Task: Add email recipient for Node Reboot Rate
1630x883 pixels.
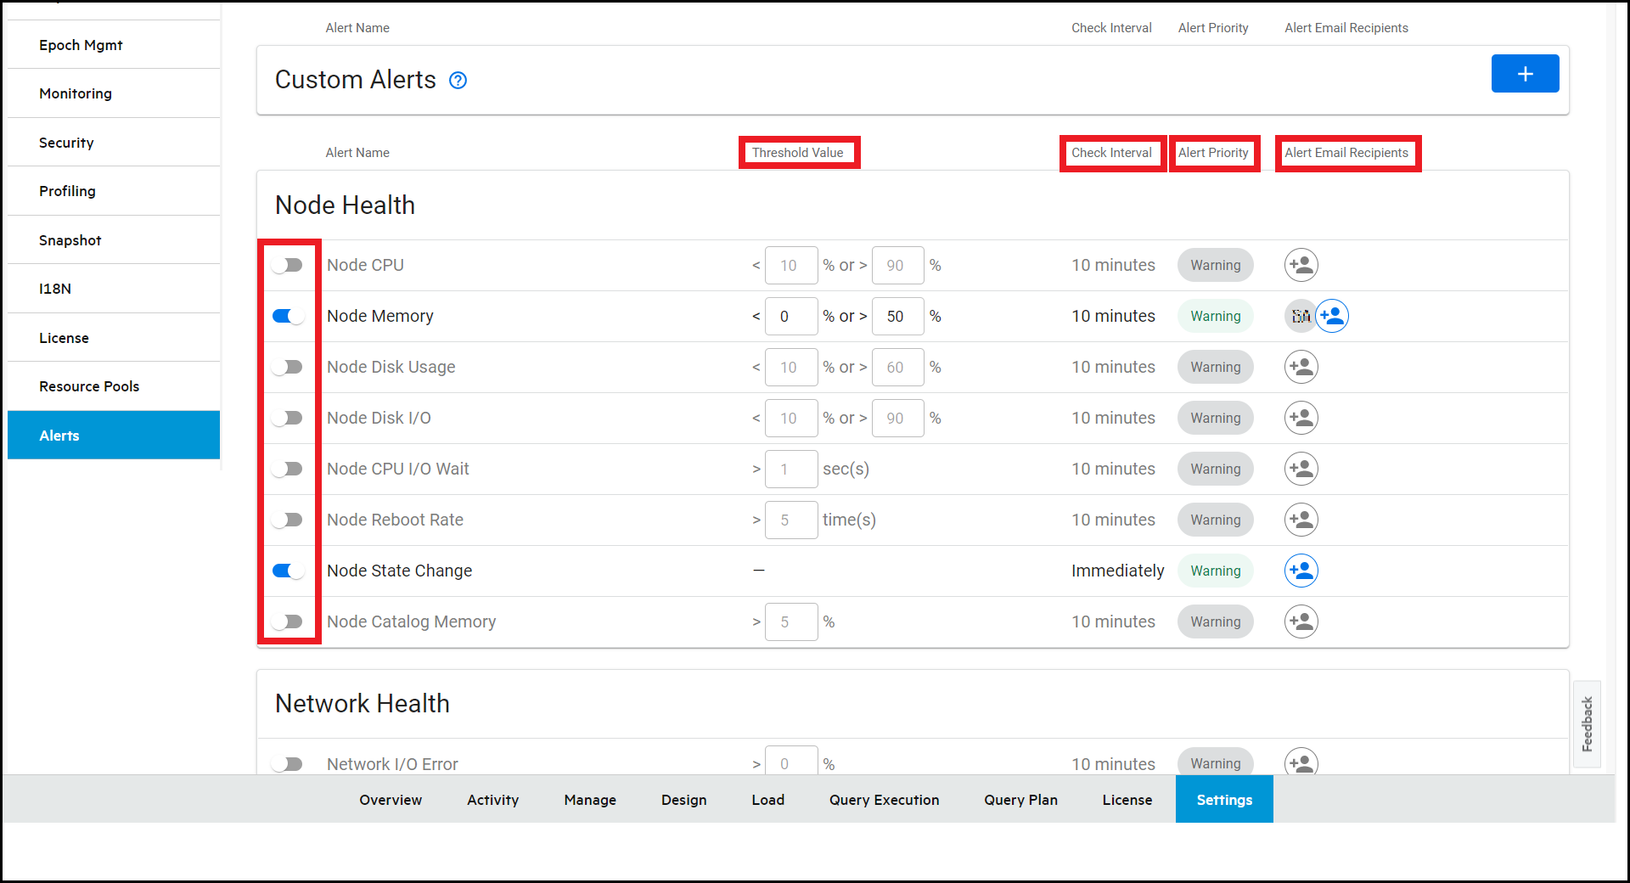Action: pos(1301,520)
